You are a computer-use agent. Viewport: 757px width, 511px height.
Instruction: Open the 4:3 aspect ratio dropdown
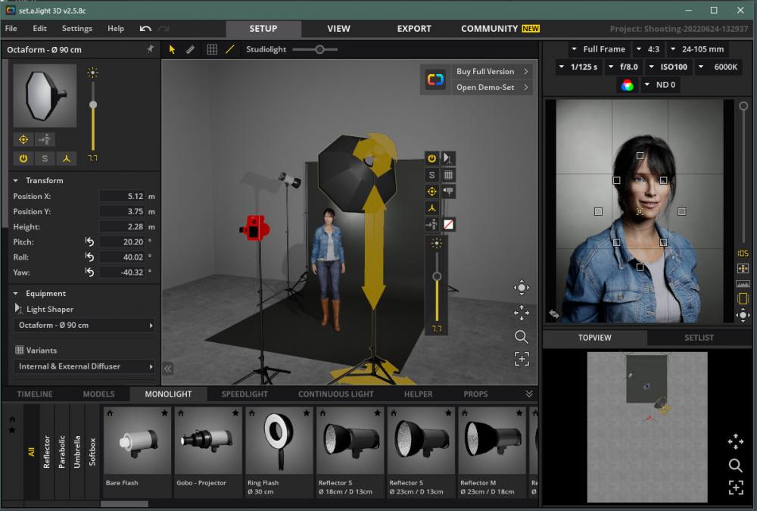pos(649,49)
